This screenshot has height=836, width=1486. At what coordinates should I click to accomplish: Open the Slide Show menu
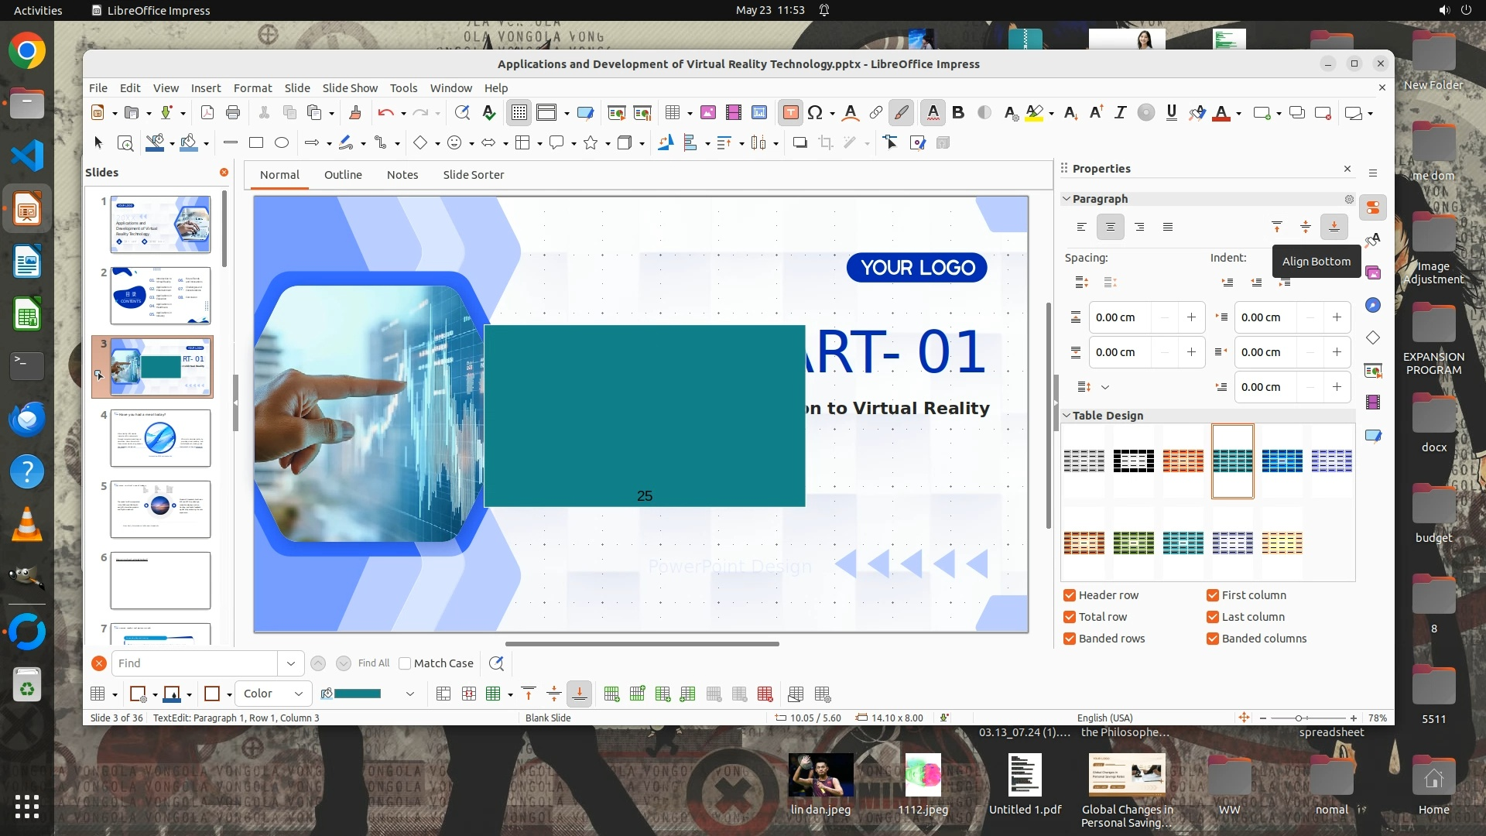click(x=350, y=87)
